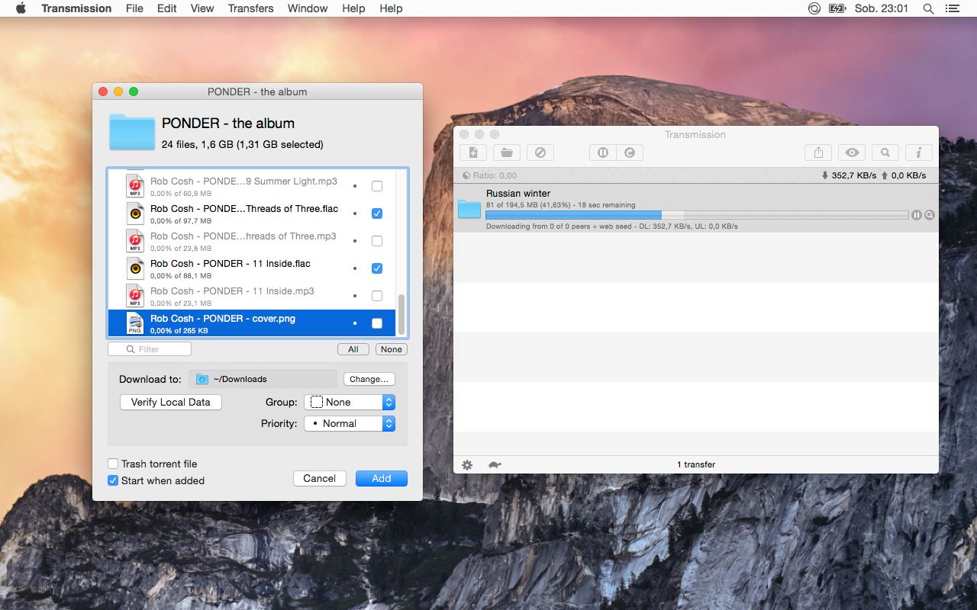This screenshot has height=610, width=977.
Task: Click the Open Torrent folder toolbar icon
Action: [x=507, y=152]
